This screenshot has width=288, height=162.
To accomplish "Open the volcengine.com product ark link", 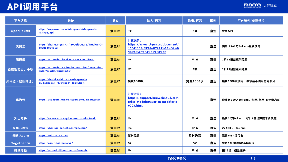I will [67, 118].
